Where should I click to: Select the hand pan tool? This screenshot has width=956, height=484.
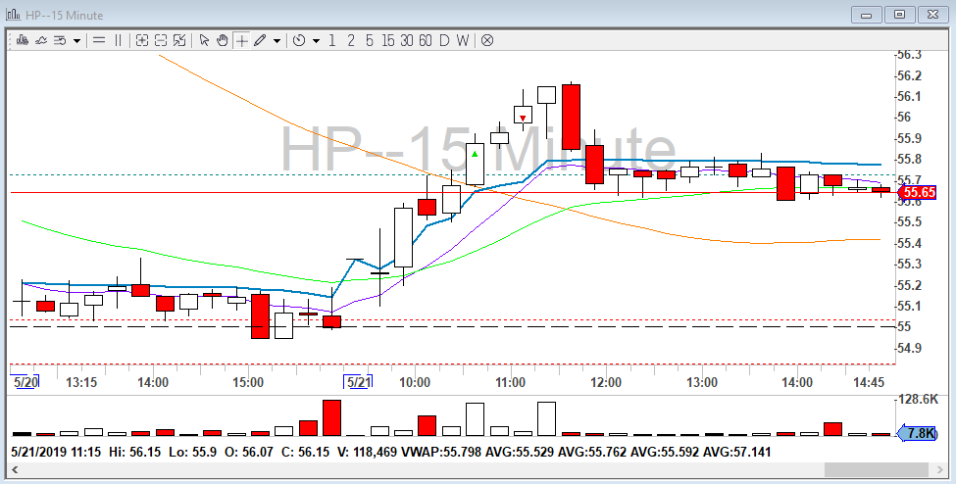point(223,41)
